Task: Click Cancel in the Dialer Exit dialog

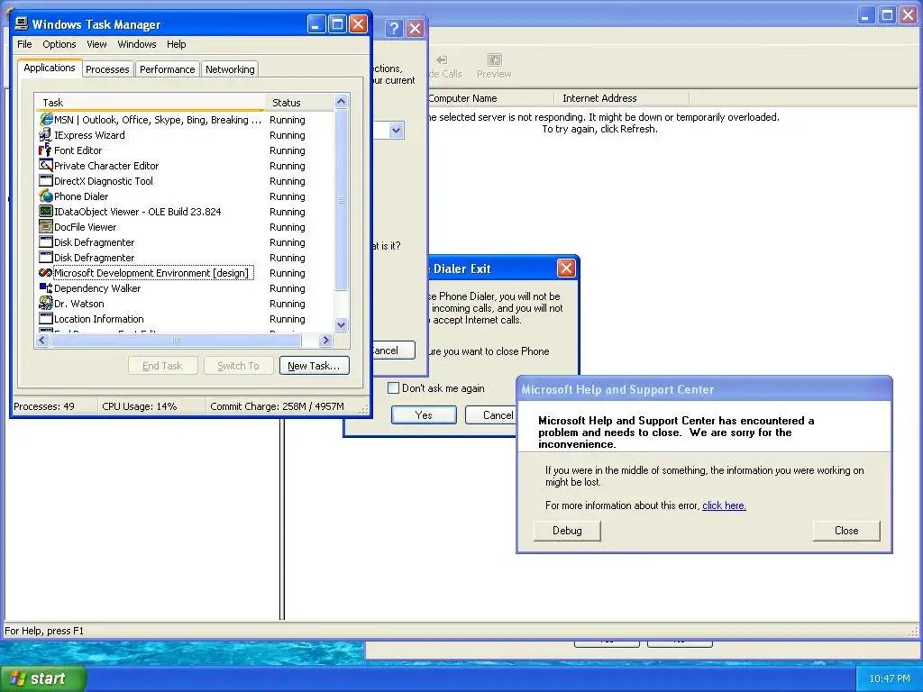Action: [492, 414]
